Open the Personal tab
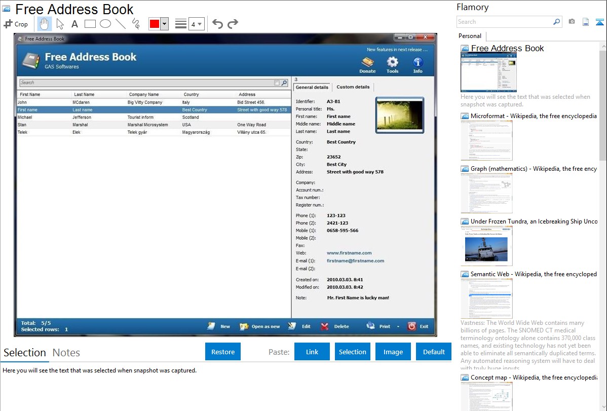 [470, 35]
